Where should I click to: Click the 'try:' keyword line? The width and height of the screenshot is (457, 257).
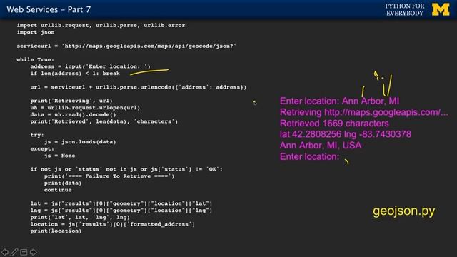coord(37,135)
